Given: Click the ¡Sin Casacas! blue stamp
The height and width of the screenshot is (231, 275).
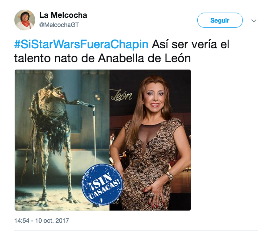Looking at the screenshot, I should pos(103,184).
